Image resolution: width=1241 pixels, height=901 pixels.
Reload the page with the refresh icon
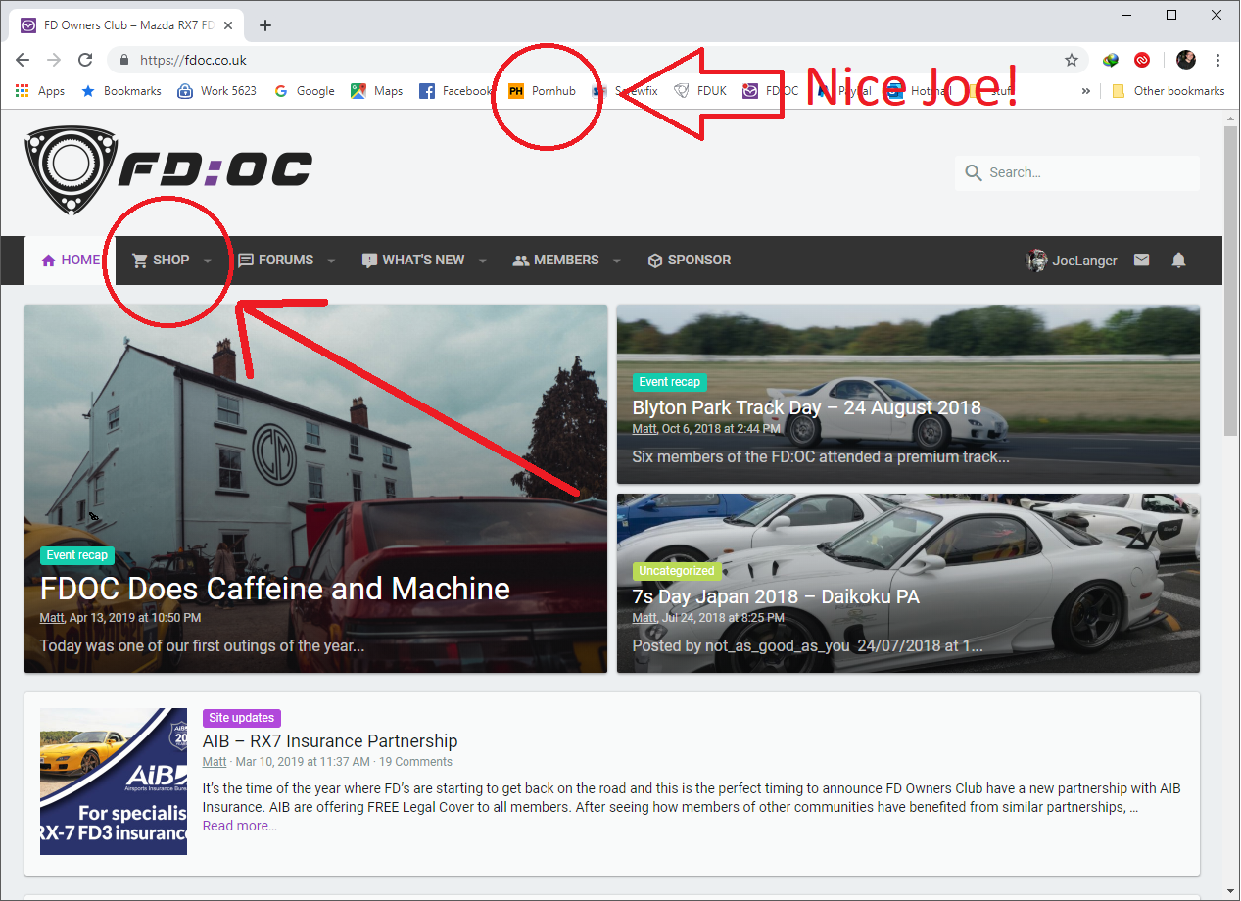point(85,60)
